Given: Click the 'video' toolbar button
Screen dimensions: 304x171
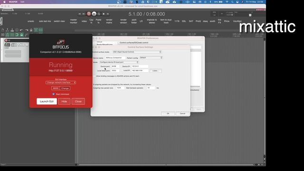Looking at the screenshot, I should [84, 21].
